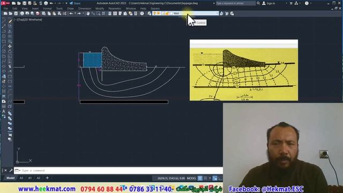The height and width of the screenshot is (193, 343).
Task: Open the Draw menu
Action: point(70,9)
